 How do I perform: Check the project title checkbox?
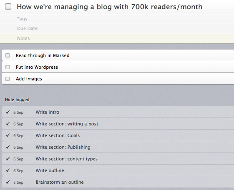[x=8, y=7]
